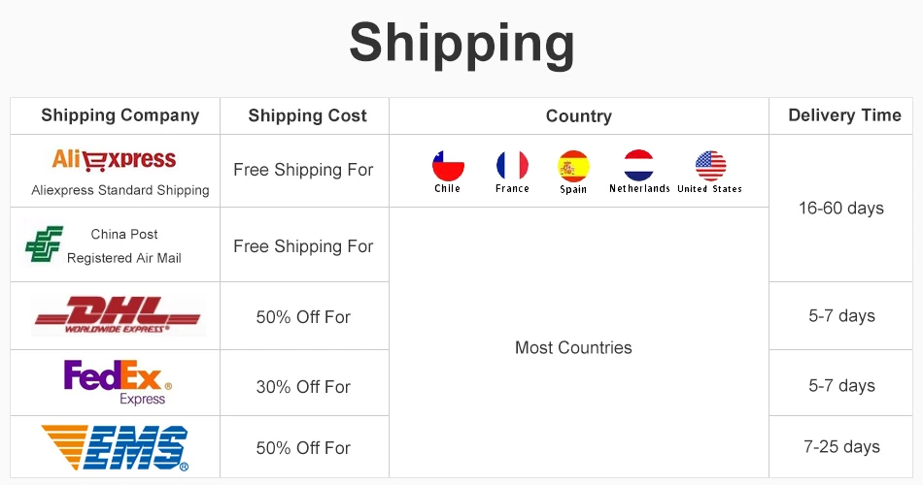The height and width of the screenshot is (485, 923).
Task: Click the Delivery Time column header
Action: point(844,115)
